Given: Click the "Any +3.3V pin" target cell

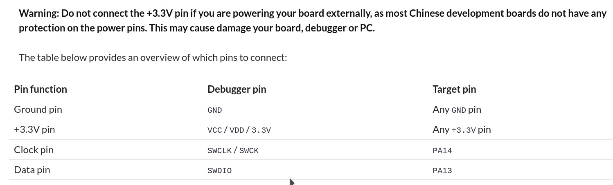Looking at the screenshot, I should [461, 129].
